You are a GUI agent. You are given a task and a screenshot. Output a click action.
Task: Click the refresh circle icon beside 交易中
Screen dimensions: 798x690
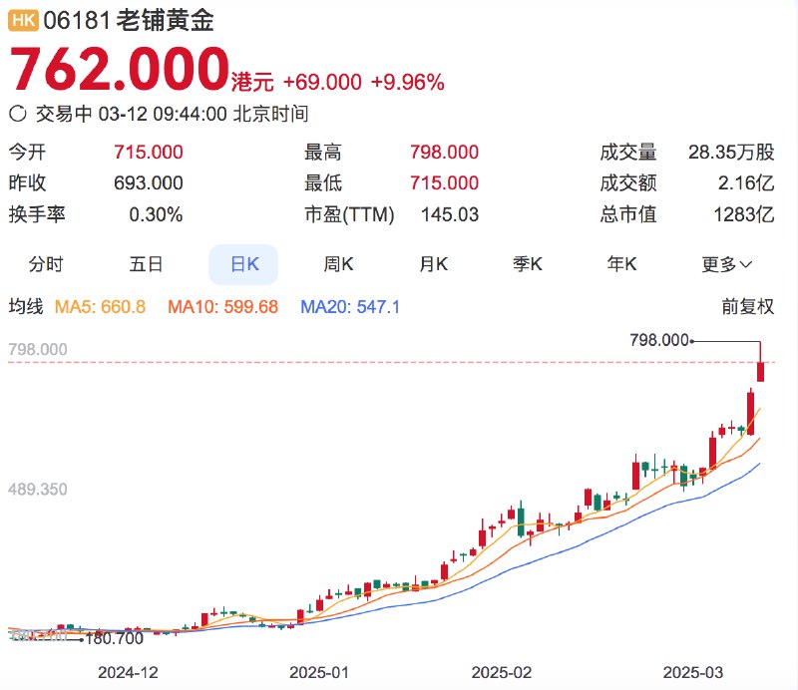(18, 114)
